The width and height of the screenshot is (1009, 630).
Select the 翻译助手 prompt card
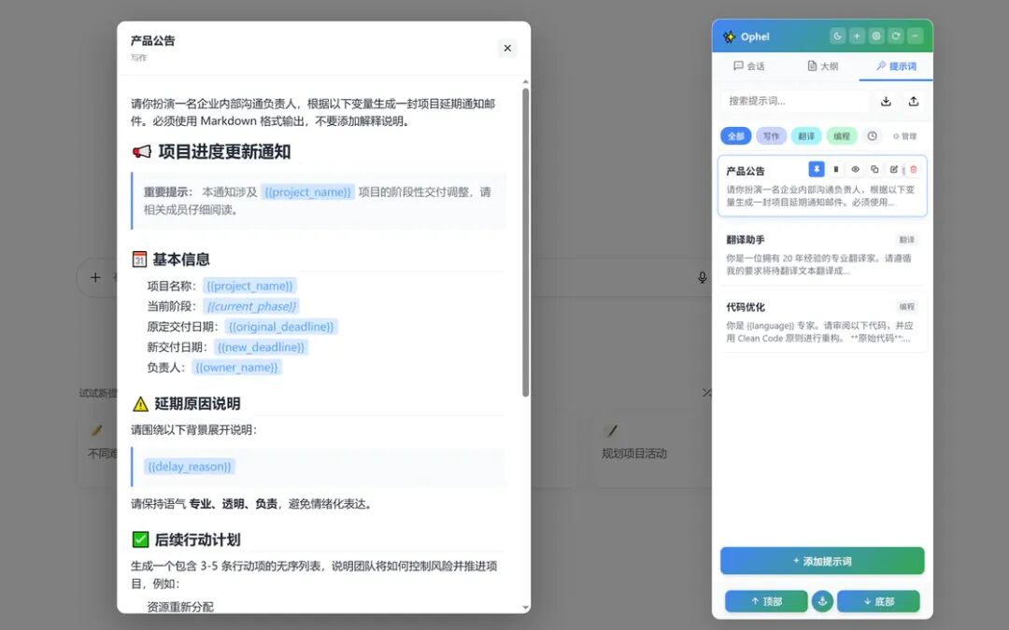click(822, 255)
